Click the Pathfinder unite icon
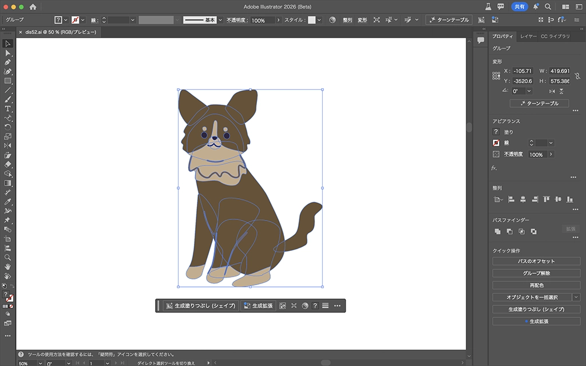This screenshot has height=366, width=586. click(497, 231)
